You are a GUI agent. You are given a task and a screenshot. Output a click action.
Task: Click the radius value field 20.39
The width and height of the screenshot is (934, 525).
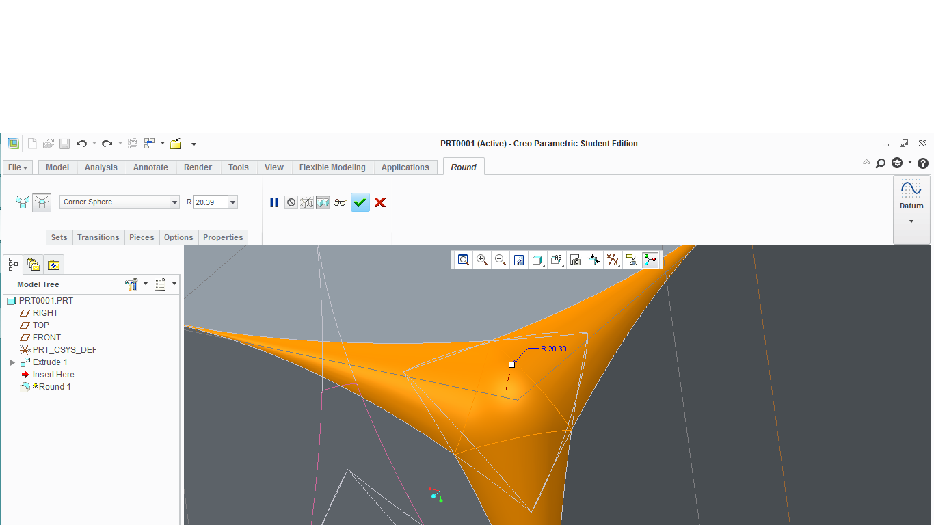[210, 202]
